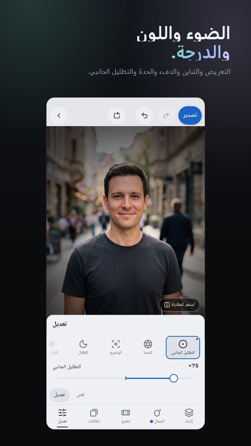251x446 pixels.
Task: Select the التظليل الجانبي vignette tool
Action: (x=183, y=348)
